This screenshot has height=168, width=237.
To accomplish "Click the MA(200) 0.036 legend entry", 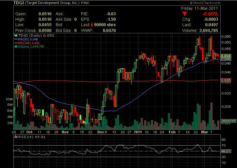I will tap(27, 43).
